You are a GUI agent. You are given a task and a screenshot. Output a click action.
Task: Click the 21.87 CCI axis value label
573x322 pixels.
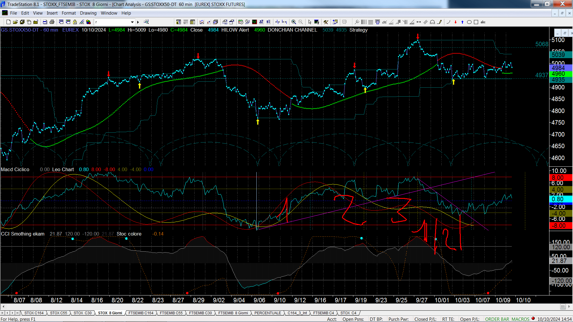(560, 261)
